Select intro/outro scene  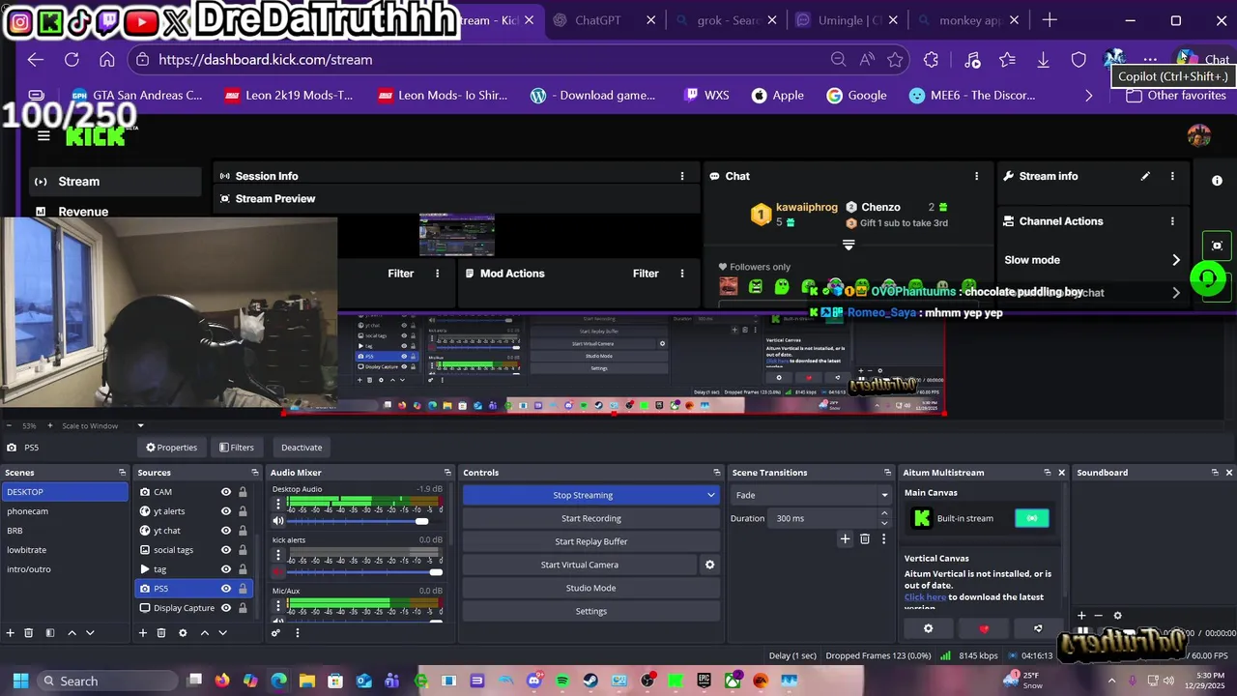(65, 569)
